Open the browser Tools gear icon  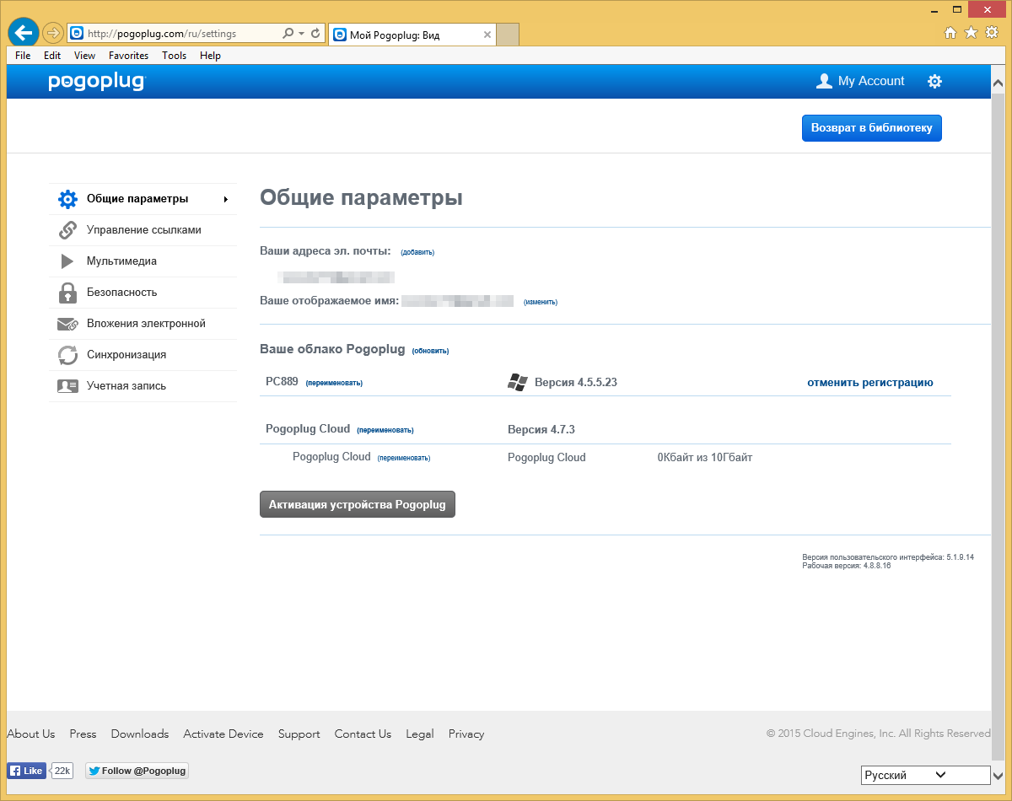[x=992, y=33]
